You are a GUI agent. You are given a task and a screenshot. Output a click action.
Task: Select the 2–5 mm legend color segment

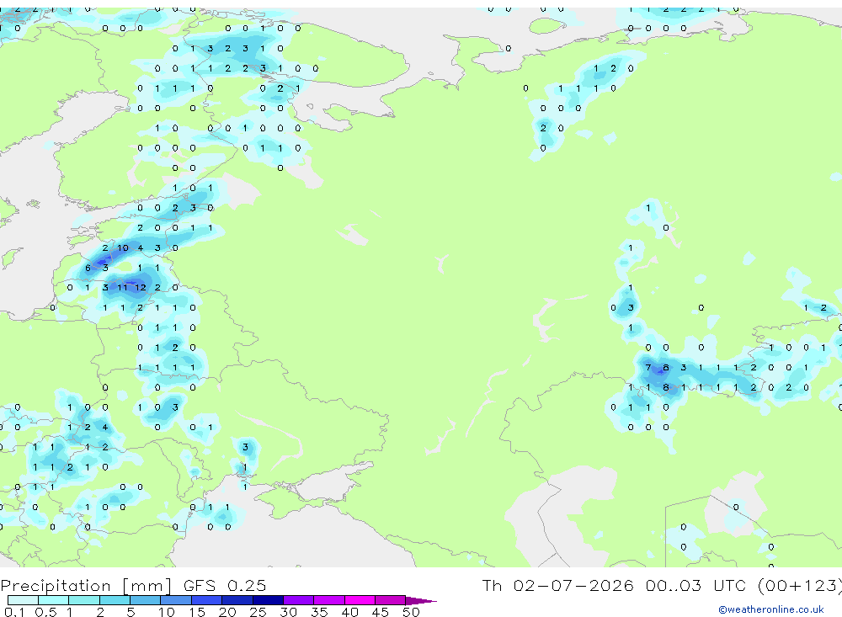[115, 600]
